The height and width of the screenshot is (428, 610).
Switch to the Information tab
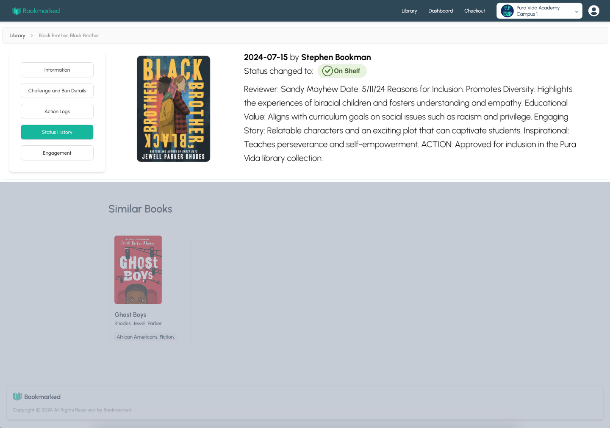point(57,70)
